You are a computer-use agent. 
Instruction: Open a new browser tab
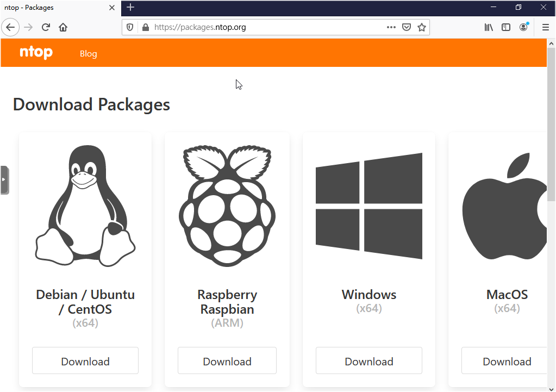point(130,8)
